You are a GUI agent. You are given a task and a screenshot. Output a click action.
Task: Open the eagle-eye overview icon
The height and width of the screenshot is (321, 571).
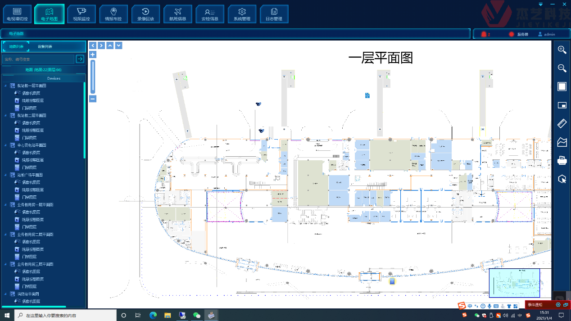point(562,105)
